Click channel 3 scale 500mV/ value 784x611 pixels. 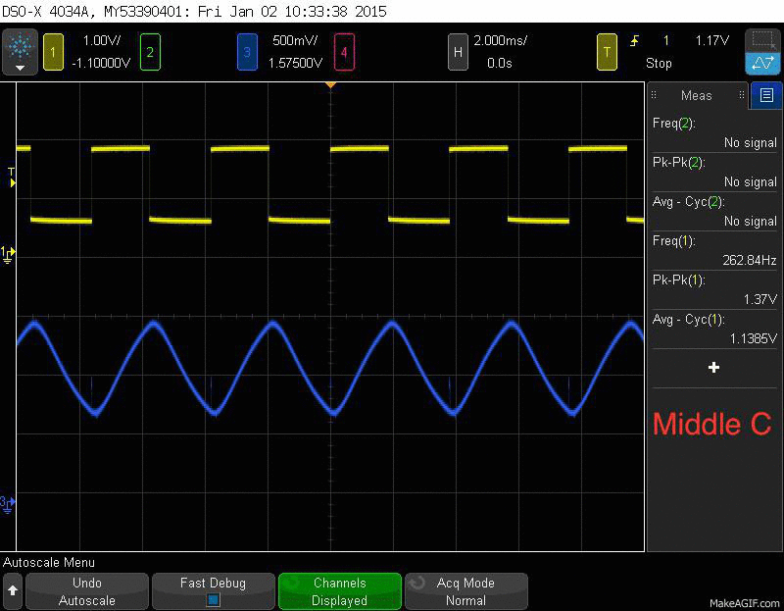tap(295, 40)
